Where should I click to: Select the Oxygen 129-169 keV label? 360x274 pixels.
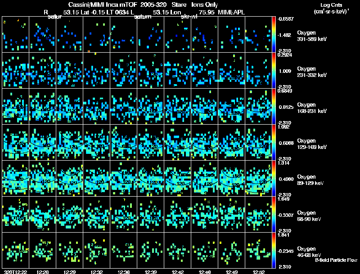pos(312,144)
